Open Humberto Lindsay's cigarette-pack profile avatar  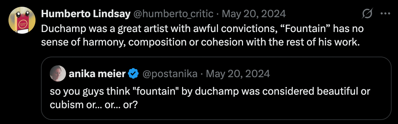pyautogui.click(x=22, y=20)
